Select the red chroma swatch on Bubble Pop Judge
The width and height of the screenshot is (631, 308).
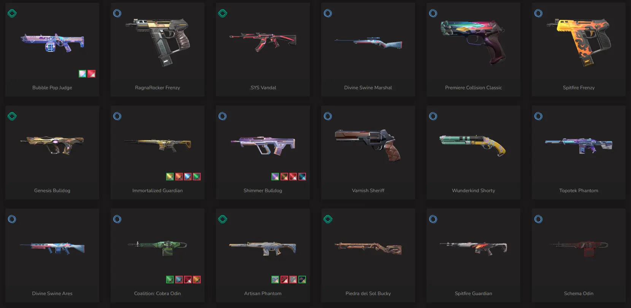(92, 74)
